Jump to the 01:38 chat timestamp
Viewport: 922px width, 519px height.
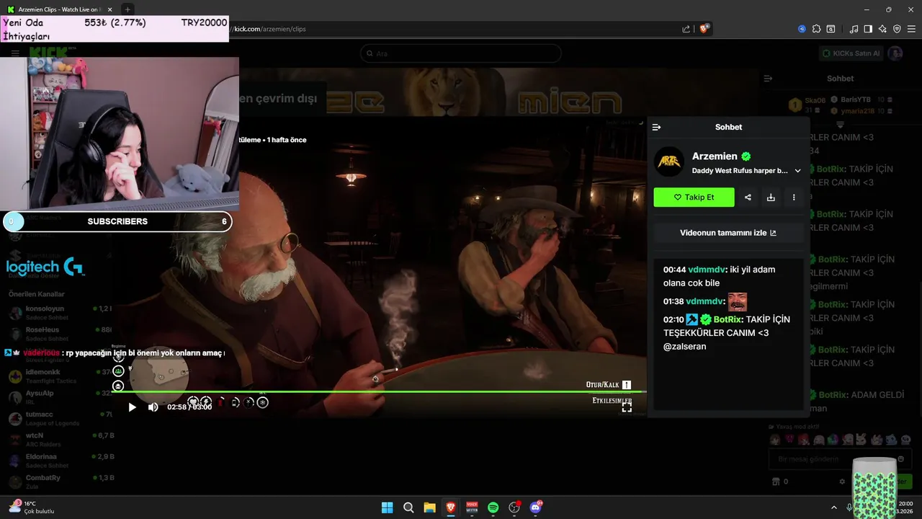[673, 301]
